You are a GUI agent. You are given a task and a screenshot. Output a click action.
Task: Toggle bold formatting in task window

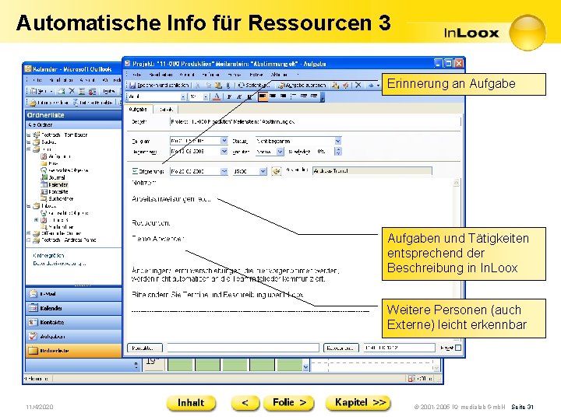tap(229, 96)
